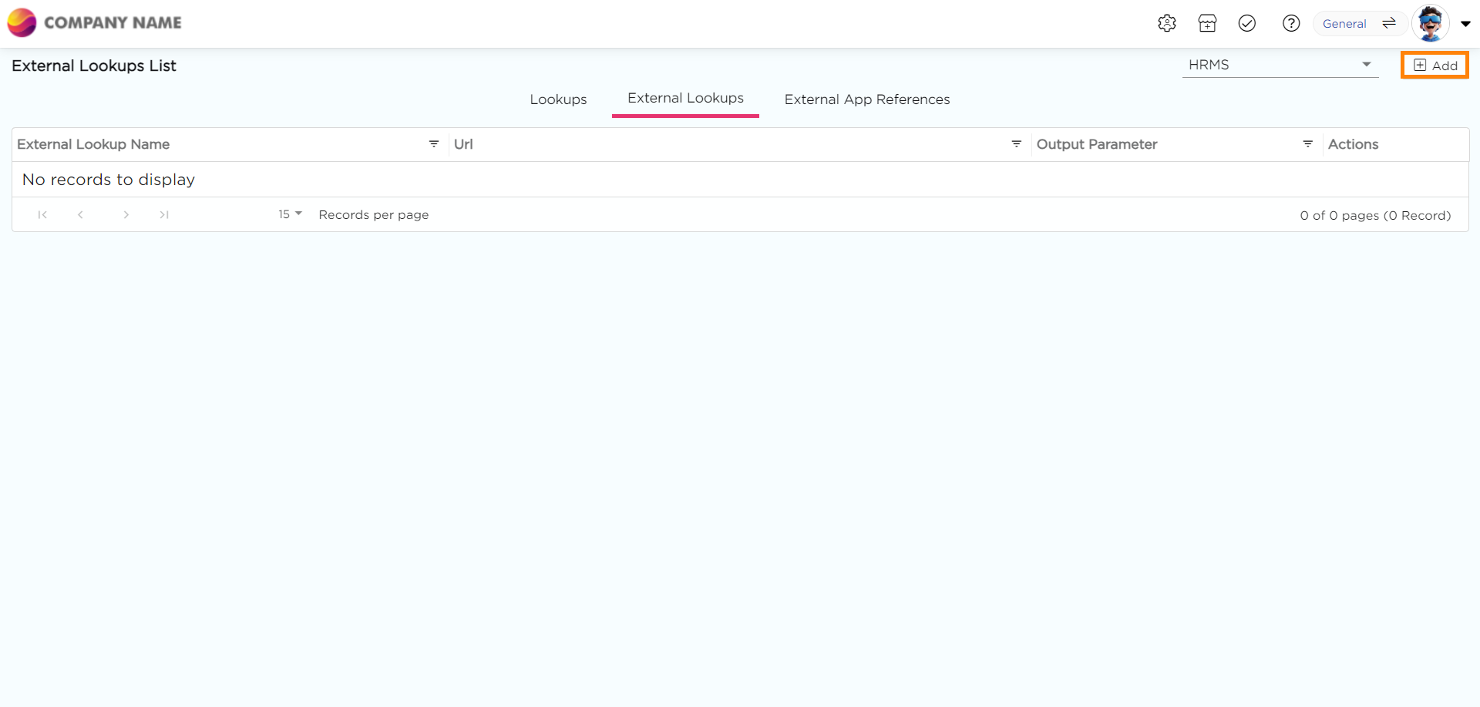Expand the user profile menu arrow
Viewport: 1480px width, 707px height.
1465,23
